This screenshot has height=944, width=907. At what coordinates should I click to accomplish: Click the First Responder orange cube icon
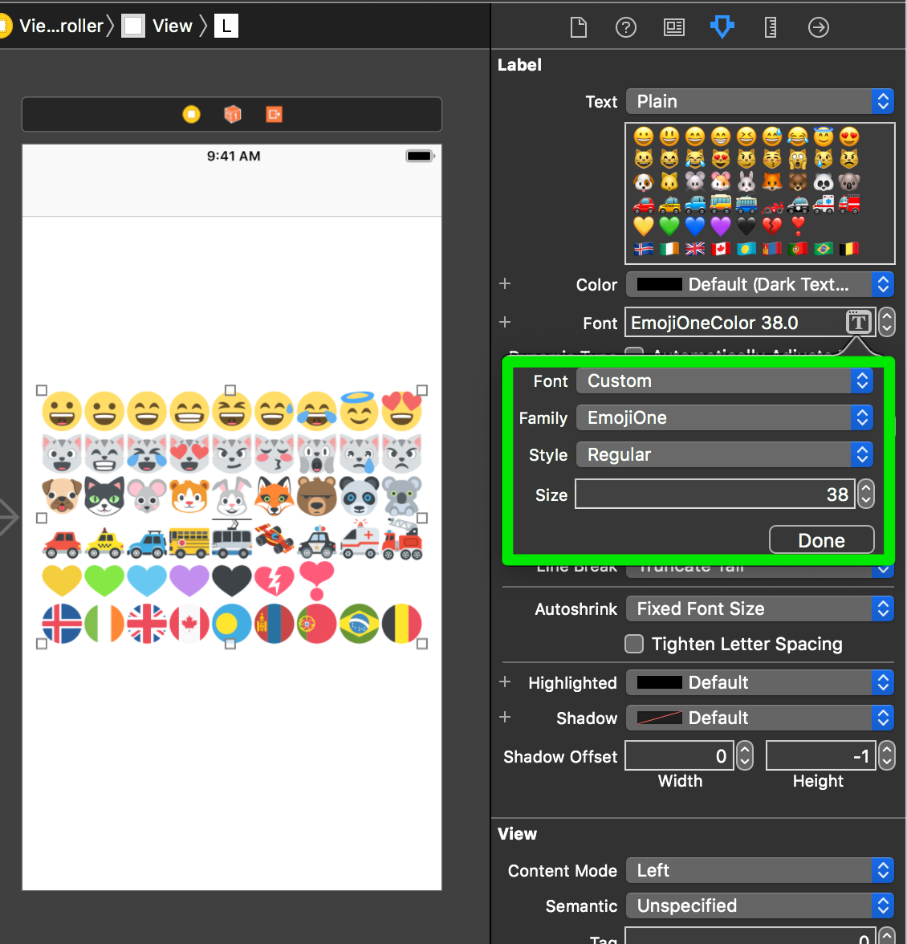[x=233, y=114]
